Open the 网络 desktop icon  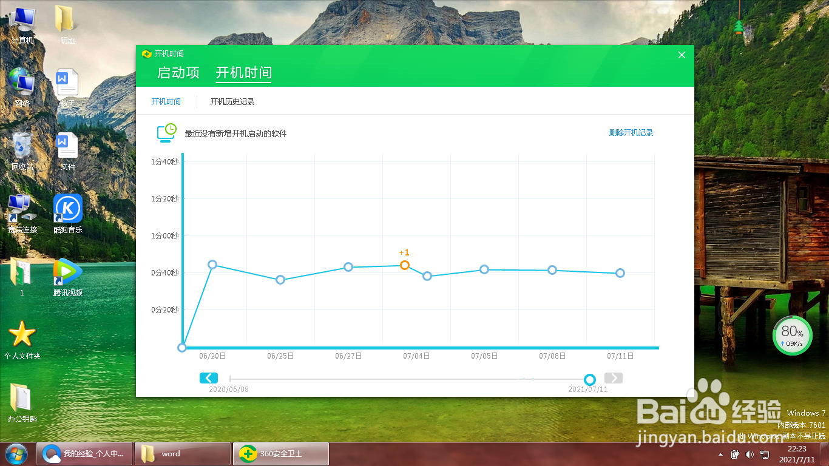[22, 89]
